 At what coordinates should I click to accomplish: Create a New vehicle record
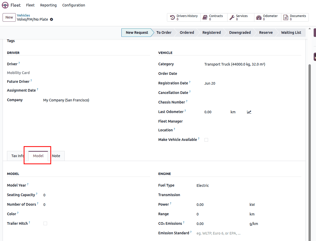[x=9, y=17]
